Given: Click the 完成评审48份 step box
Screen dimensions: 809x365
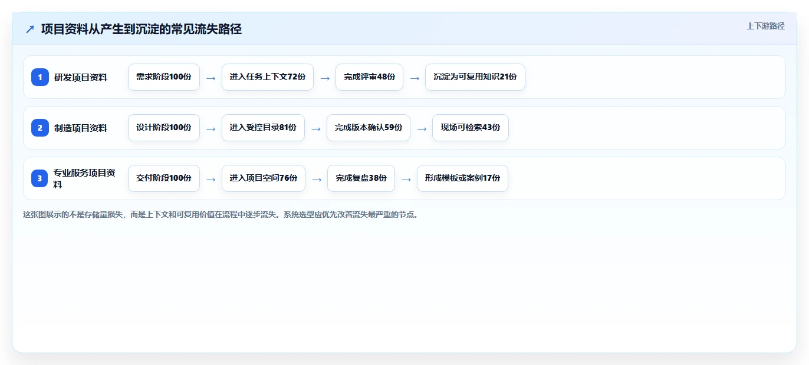Looking at the screenshot, I should [x=370, y=77].
